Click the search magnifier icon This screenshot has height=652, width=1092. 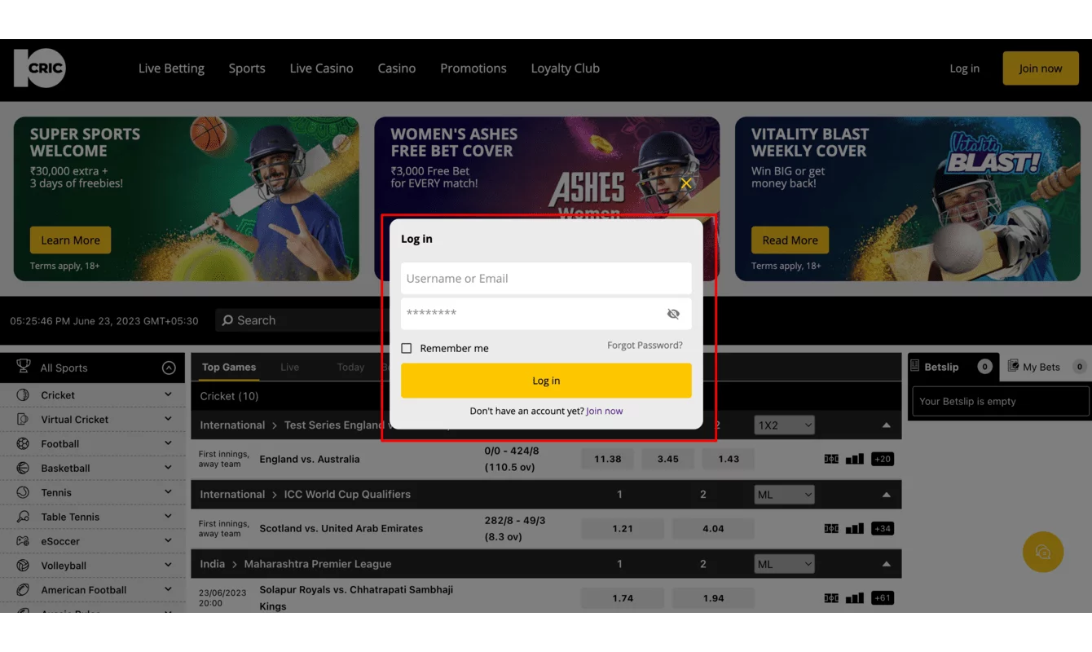229,319
